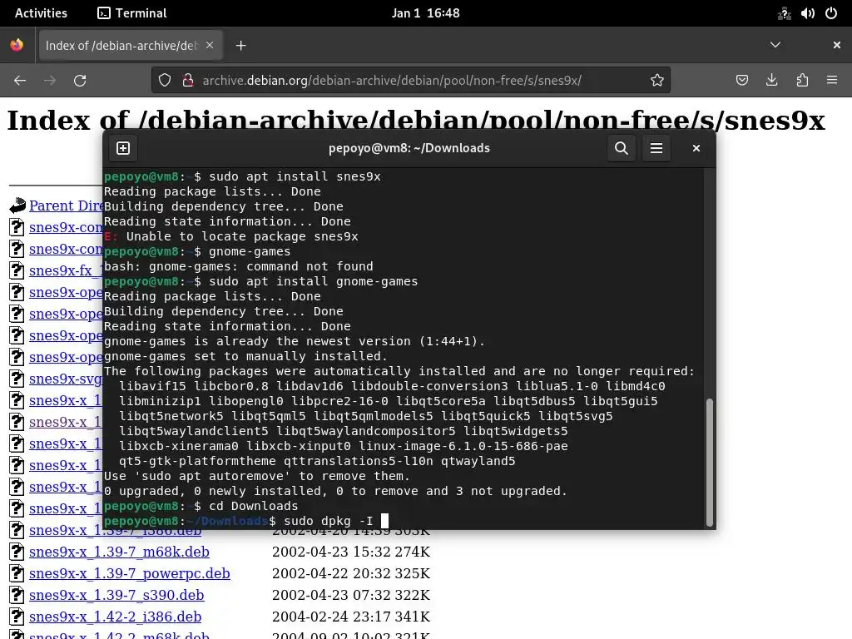Click the address bar URL

[x=392, y=81]
